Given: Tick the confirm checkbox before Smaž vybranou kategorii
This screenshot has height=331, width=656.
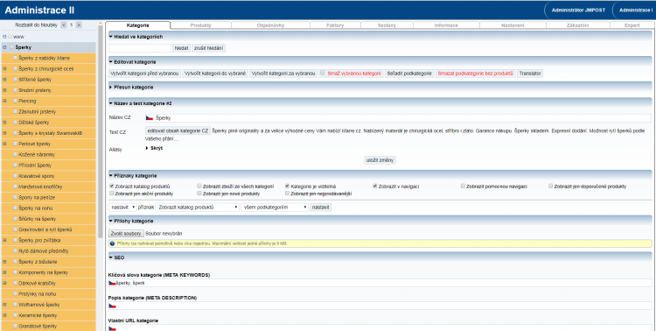Looking at the screenshot, I should pos(323,73).
